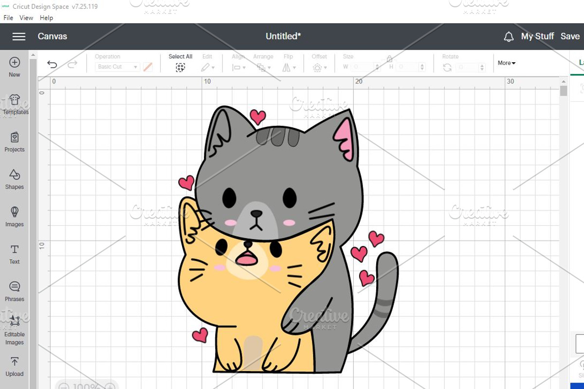Click the Flip icon
The image size is (584, 389).
tap(287, 68)
